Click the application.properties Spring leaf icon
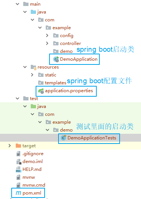 [41, 91]
